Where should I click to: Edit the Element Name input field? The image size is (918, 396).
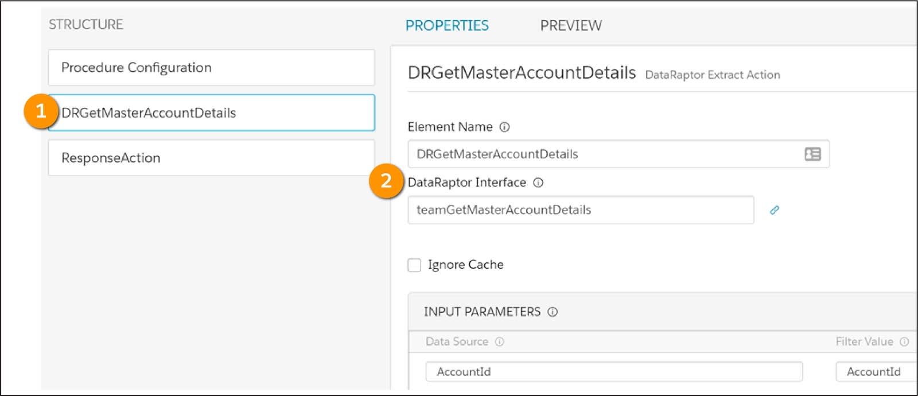click(x=619, y=154)
